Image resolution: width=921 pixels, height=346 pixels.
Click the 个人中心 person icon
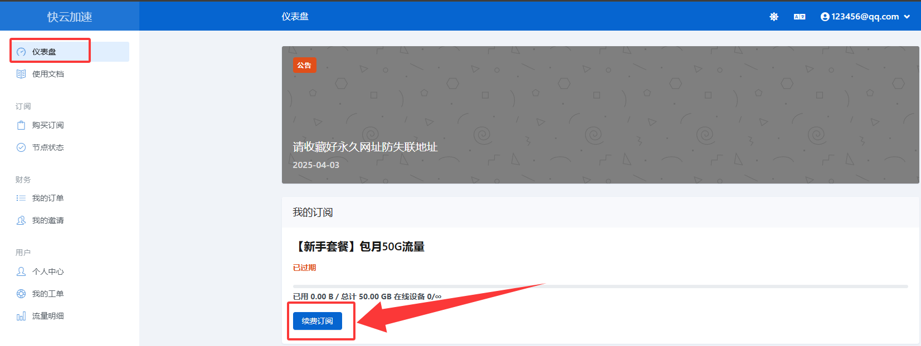pos(21,271)
